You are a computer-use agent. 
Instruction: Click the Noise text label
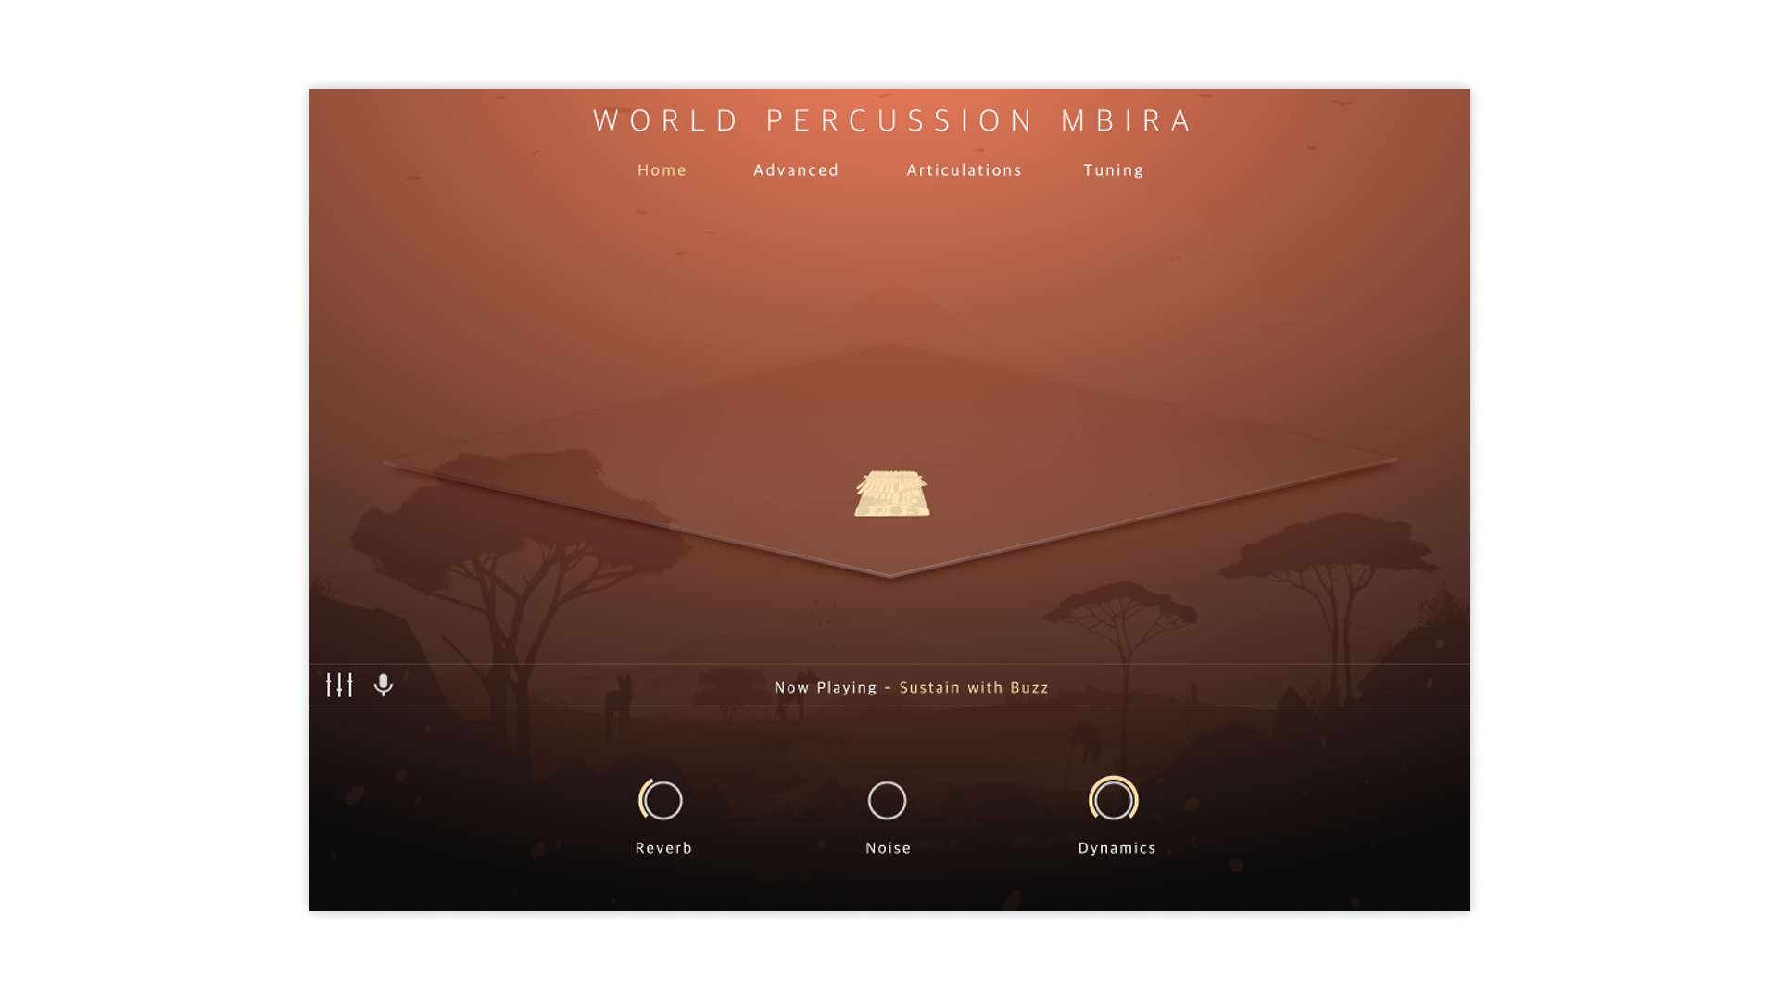click(888, 848)
